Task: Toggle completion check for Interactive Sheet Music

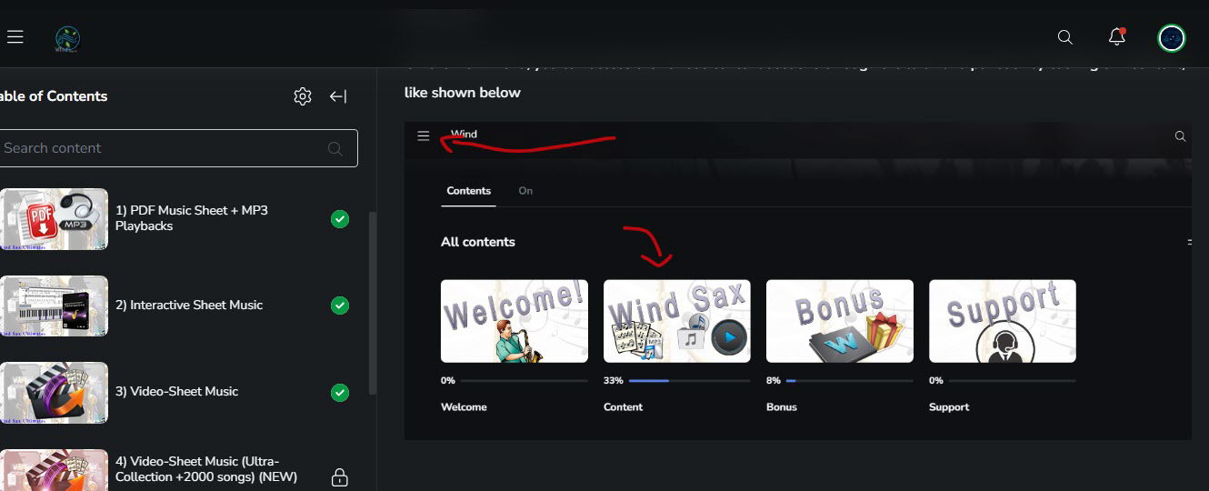Action: (x=340, y=305)
